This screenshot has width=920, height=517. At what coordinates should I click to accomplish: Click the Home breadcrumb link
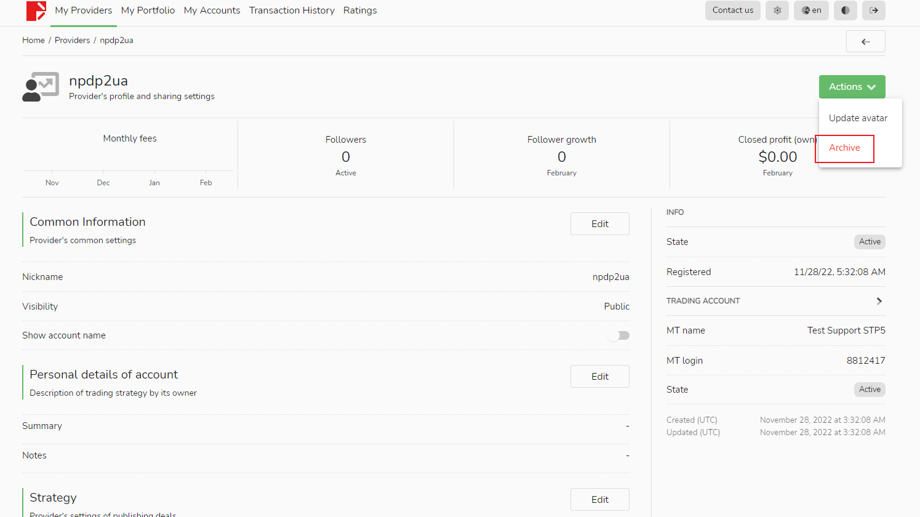point(33,40)
